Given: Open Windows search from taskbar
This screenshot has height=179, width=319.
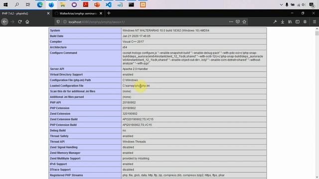Looking at the screenshot, I should pos(16,4).
